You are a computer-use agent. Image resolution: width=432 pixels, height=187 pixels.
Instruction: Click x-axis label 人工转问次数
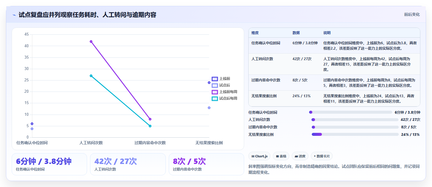91,143
